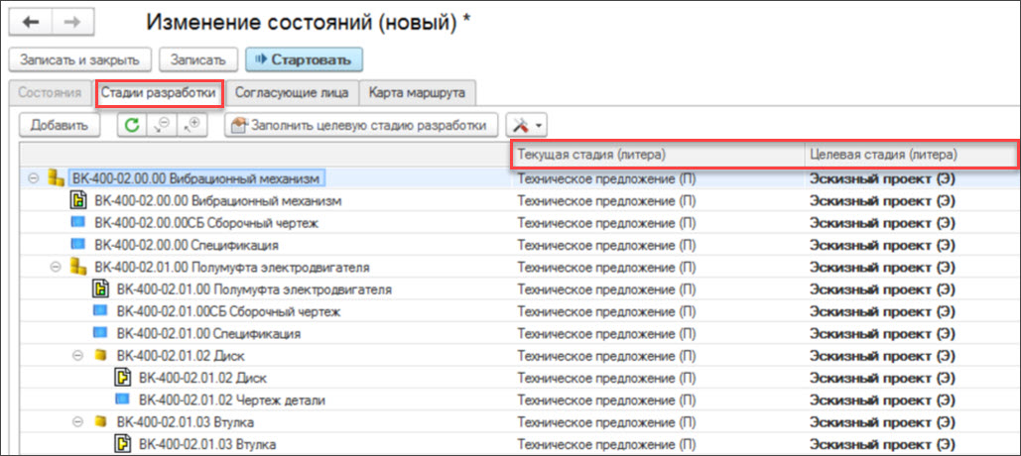Viewport: 1021px width, 456px height.
Task: Select the ВК-400-02.01.02 Чертеж детали row
Action: (233, 399)
